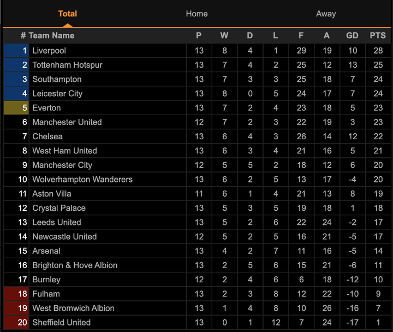Click olive position 5 badge
This screenshot has width=393, height=332.
pos(16,108)
